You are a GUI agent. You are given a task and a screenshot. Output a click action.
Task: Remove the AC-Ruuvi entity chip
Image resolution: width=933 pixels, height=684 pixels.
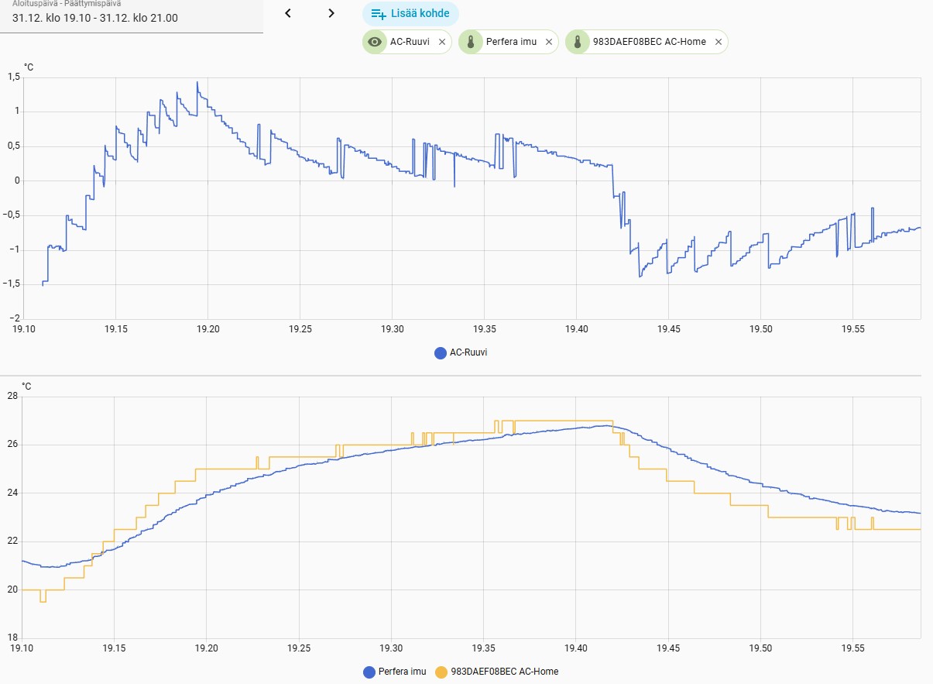click(442, 42)
